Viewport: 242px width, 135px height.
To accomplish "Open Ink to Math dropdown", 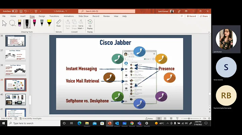I will (81, 24).
